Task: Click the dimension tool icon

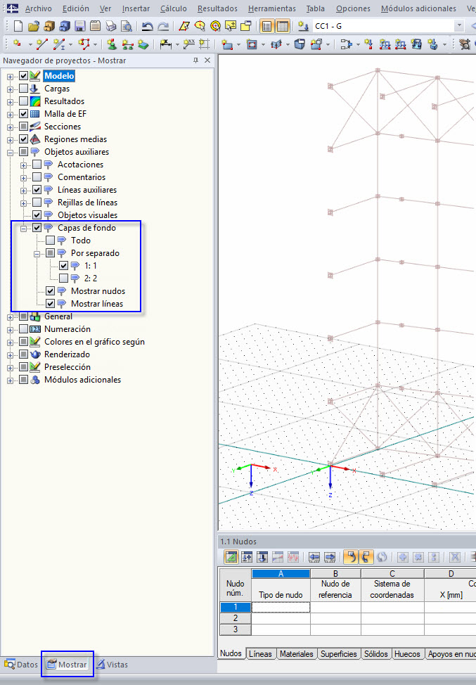Action: coord(165,44)
